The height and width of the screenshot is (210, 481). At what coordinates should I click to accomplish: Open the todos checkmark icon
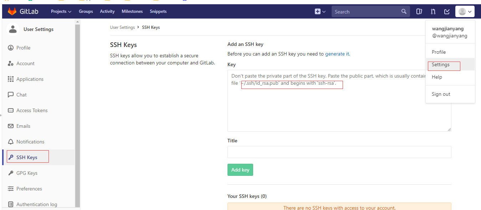(x=447, y=11)
